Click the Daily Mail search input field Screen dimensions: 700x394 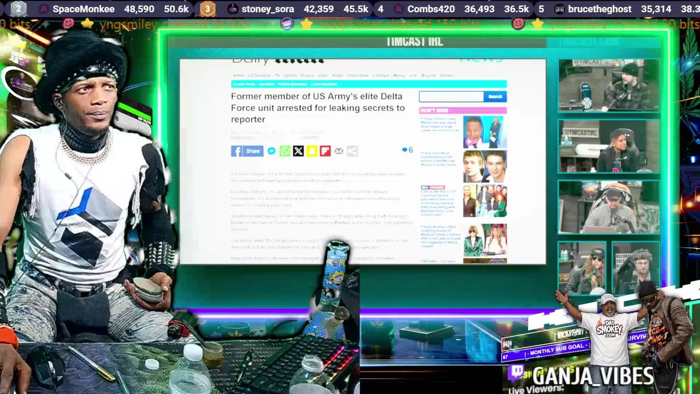451,97
